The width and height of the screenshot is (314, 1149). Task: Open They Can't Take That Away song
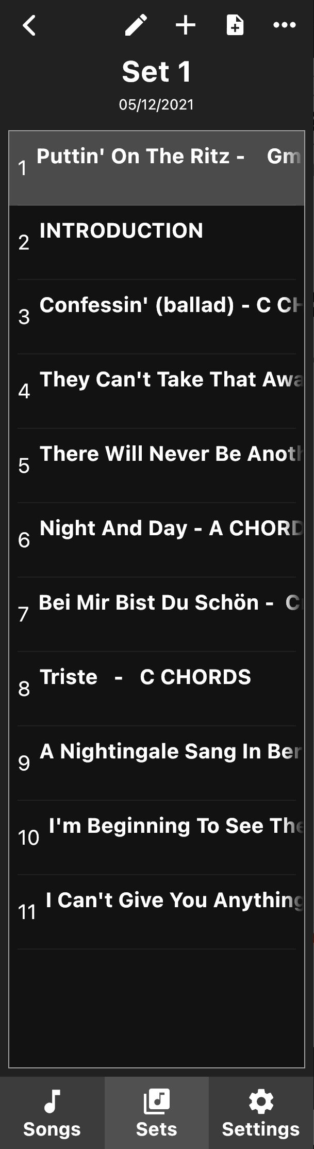(x=157, y=392)
